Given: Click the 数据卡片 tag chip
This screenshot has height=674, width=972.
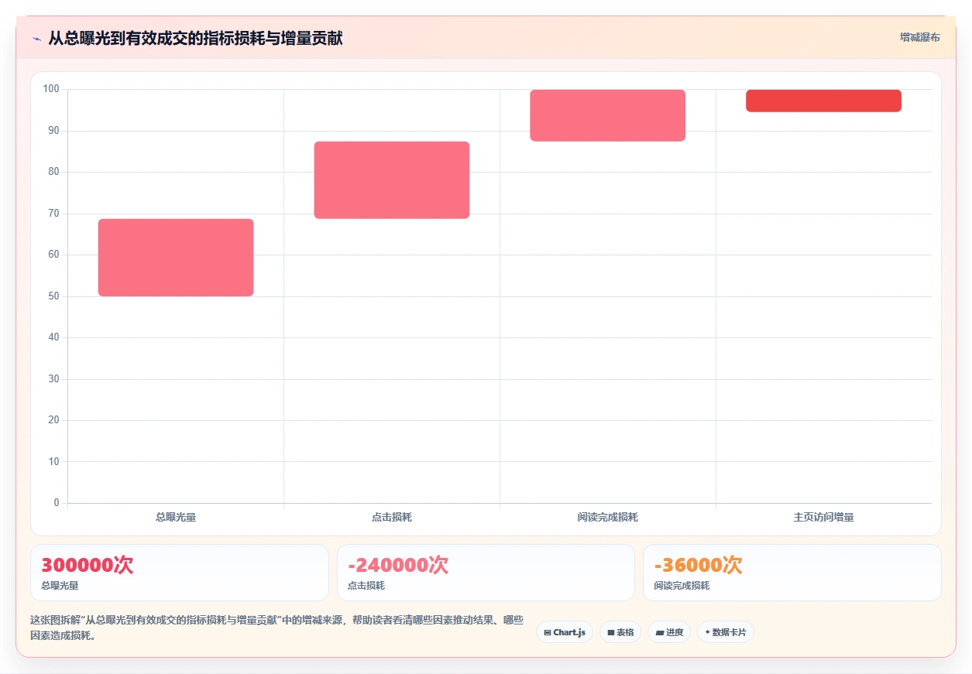Looking at the screenshot, I should 726,632.
